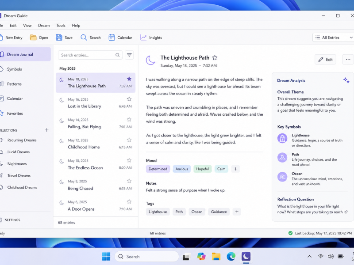
Task: Click the Determined mood chip
Action: pos(158,169)
